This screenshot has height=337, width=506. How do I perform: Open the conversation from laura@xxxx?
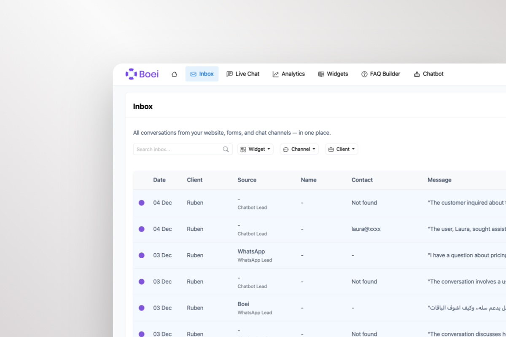coord(366,229)
